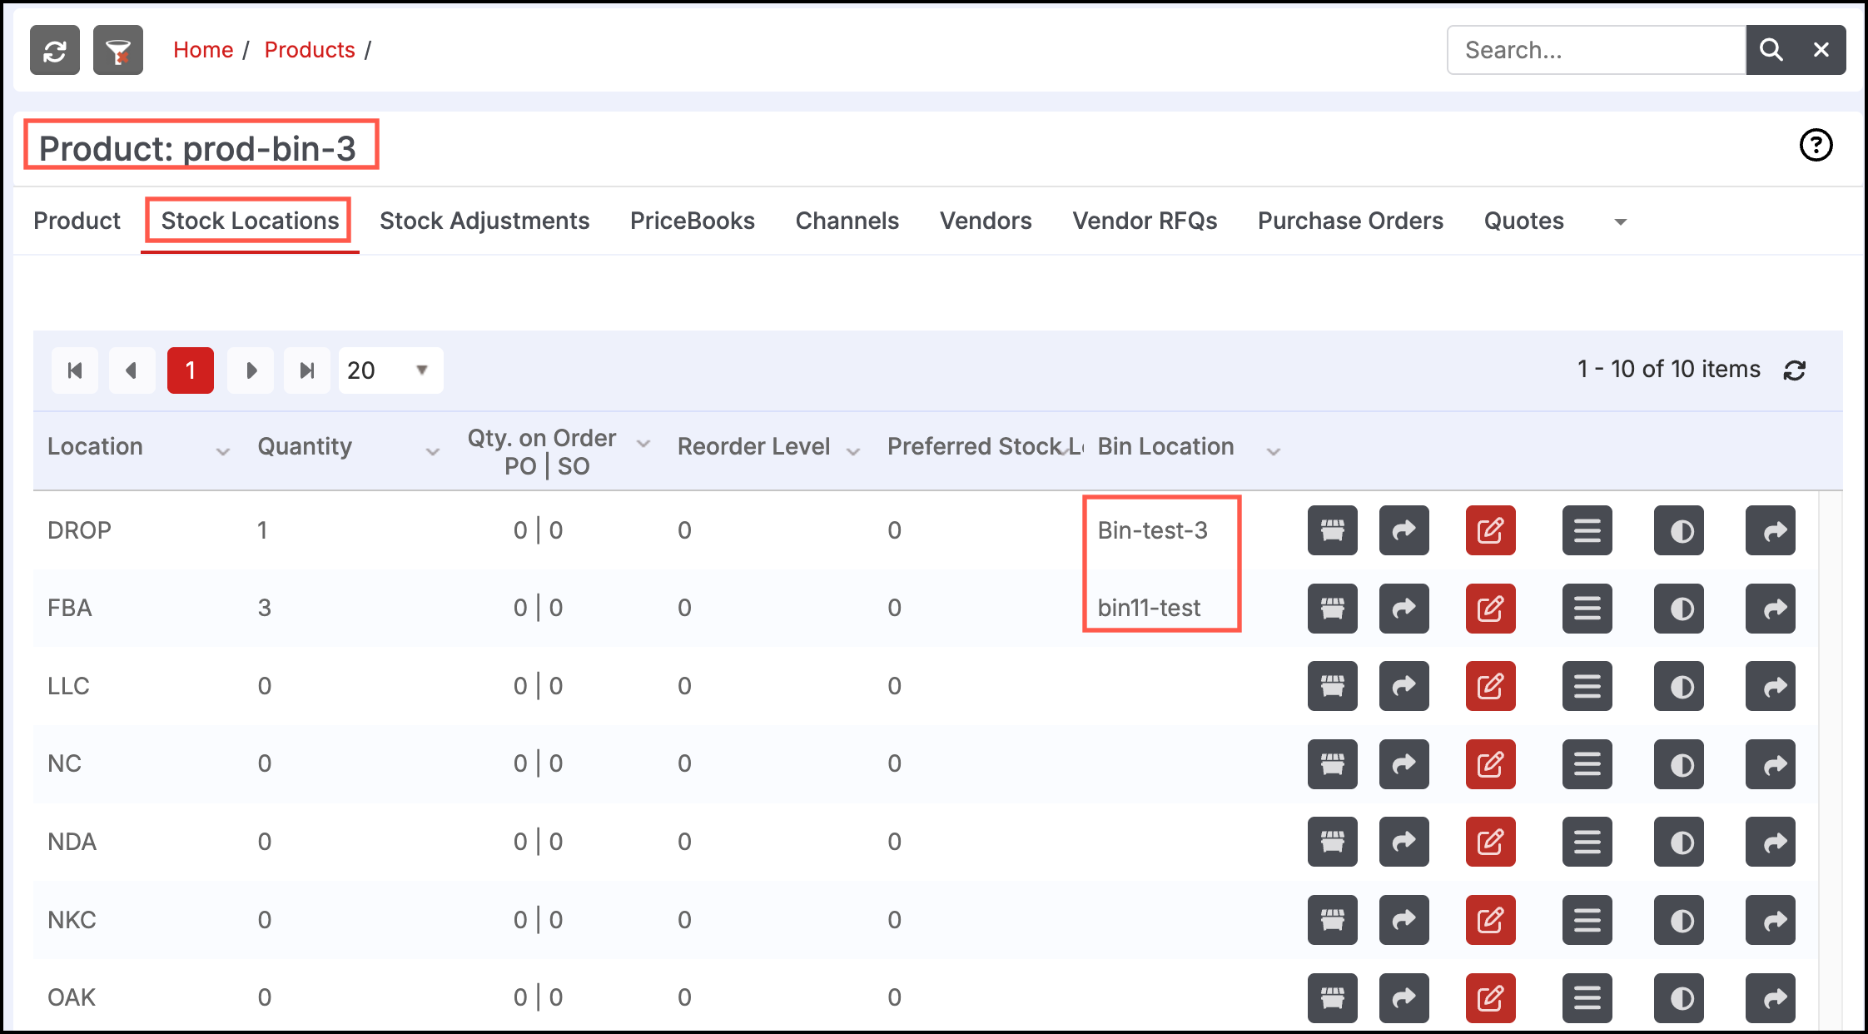Go to Products breadcrumb link
This screenshot has width=1868, height=1034.
click(310, 50)
